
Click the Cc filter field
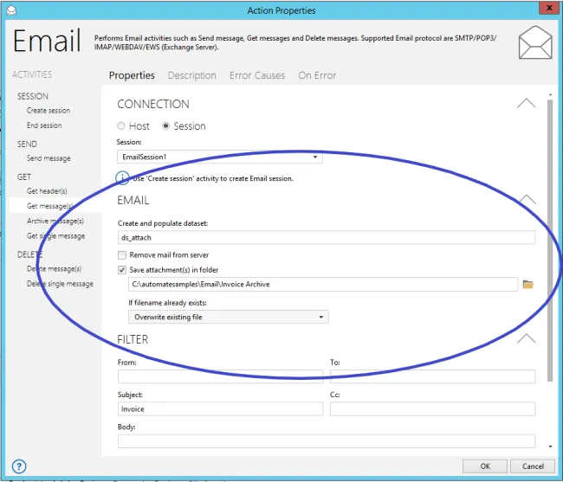point(433,408)
